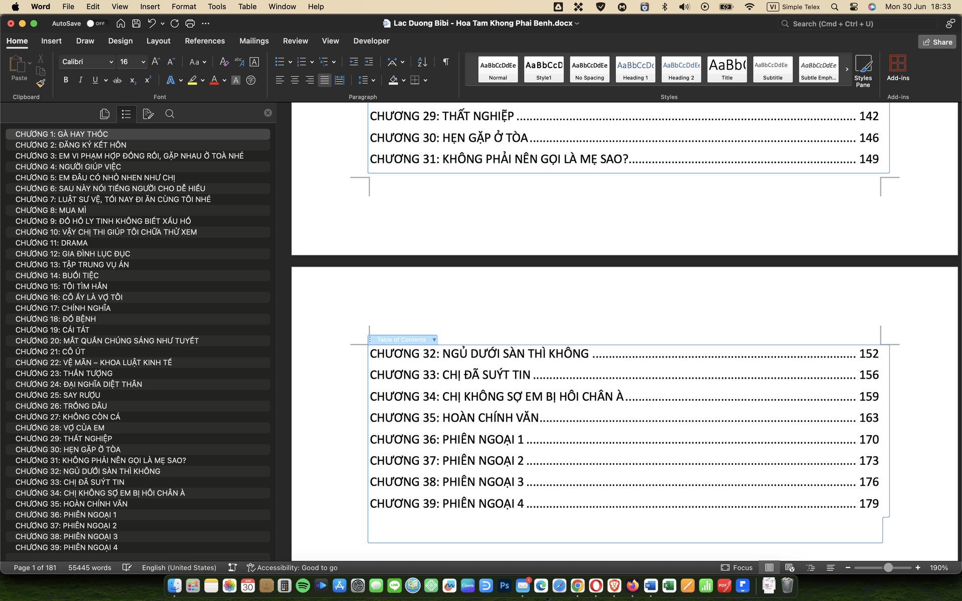Image resolution: width=962 pixels, height=601 pixels.
Task: Toggle the show paragraph marks icon
Action: pos(445,62)
